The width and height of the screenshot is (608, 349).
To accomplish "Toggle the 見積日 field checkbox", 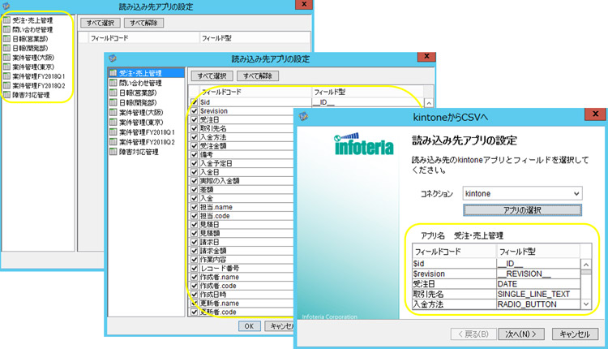I will [195, 224].
